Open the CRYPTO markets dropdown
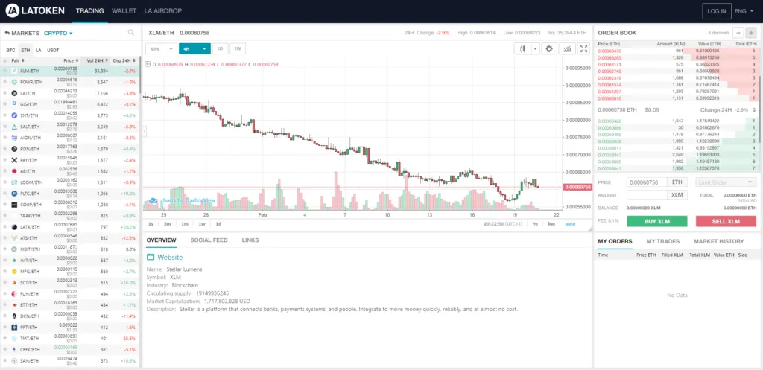This screenshot has width=763, height=370. click(58, 33)
